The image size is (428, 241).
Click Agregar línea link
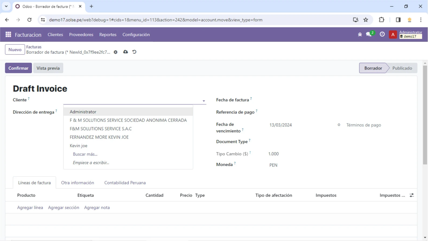(x=30, y=207)
